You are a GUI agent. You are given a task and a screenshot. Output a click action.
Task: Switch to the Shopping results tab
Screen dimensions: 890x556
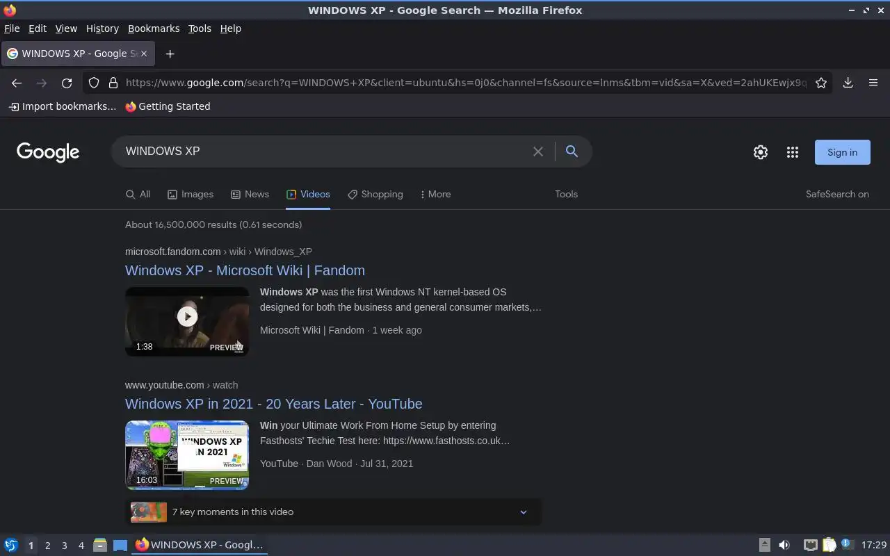[375, 195]
